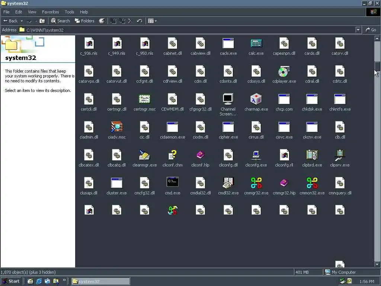The image size is (381, 286).
Task: Open the View menu
Action: [32, 12]
